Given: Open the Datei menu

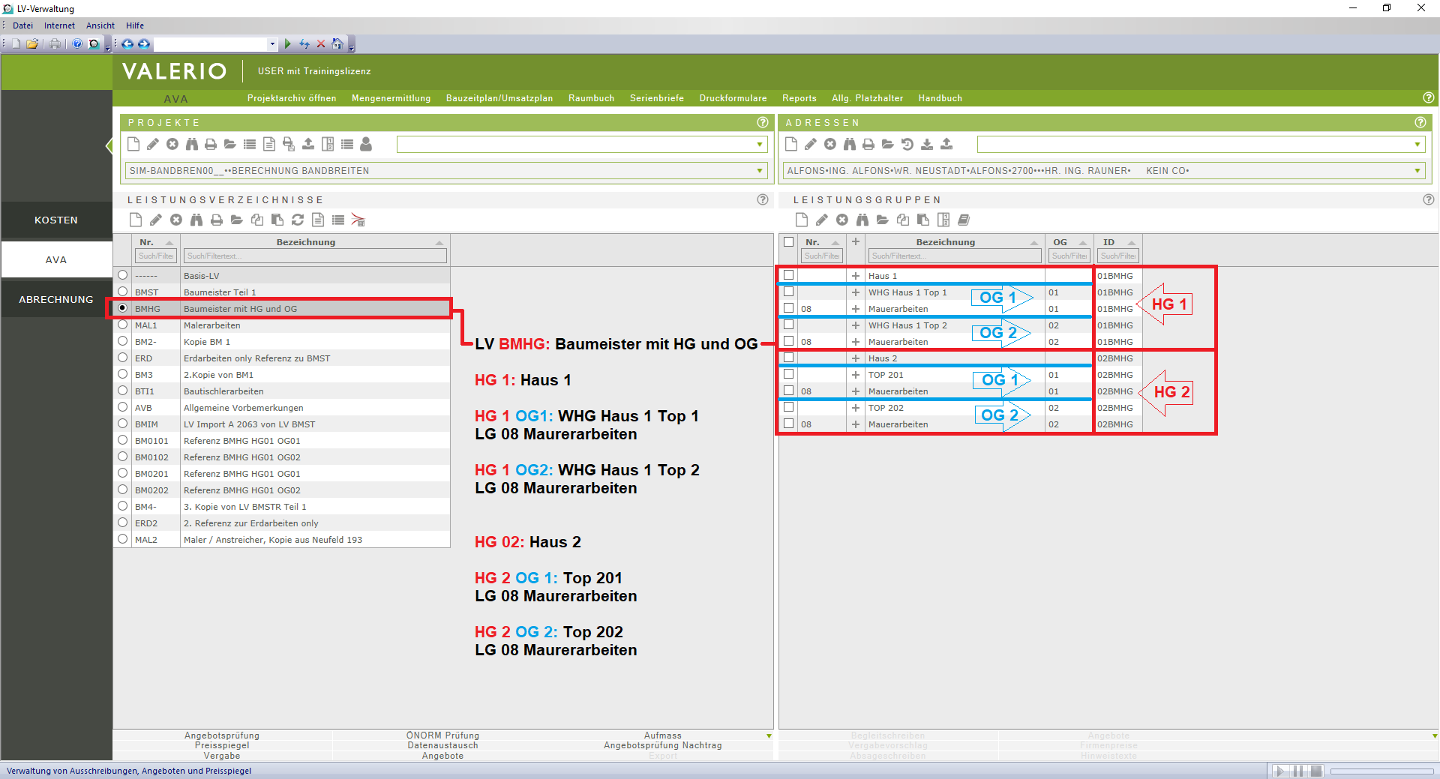Looking at the screenshot, I should pyautogui.click(x=22, y=25).
